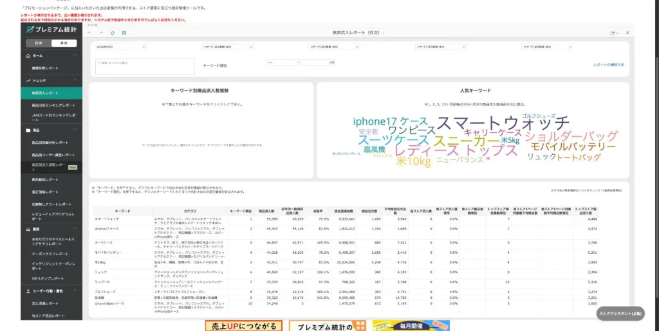The image size is (659, 331).
Task: Open 商品別ユーザー属性レポート
Action: pyautogui.click(x=53, y=155)
